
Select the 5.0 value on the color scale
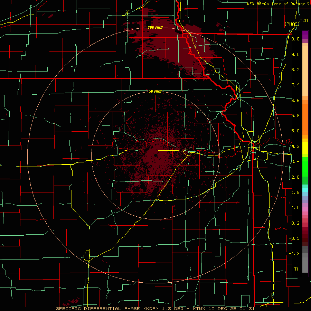(x=295, y=131)
